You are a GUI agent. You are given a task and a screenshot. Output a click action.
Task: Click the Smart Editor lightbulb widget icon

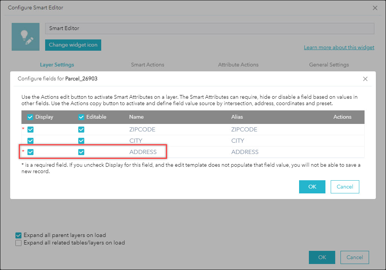[x=26, y=37]
